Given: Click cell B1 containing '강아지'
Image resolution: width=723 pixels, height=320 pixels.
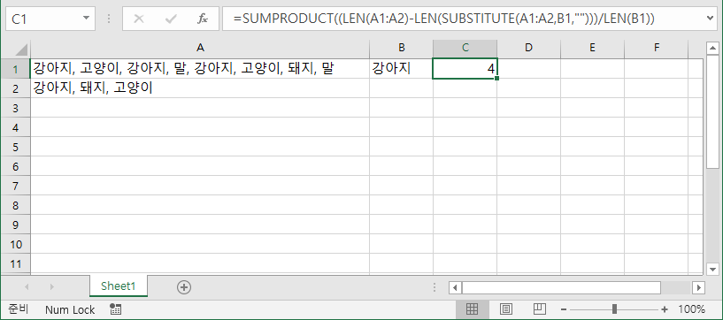Looking at the screenshot, I should [401, 69].
